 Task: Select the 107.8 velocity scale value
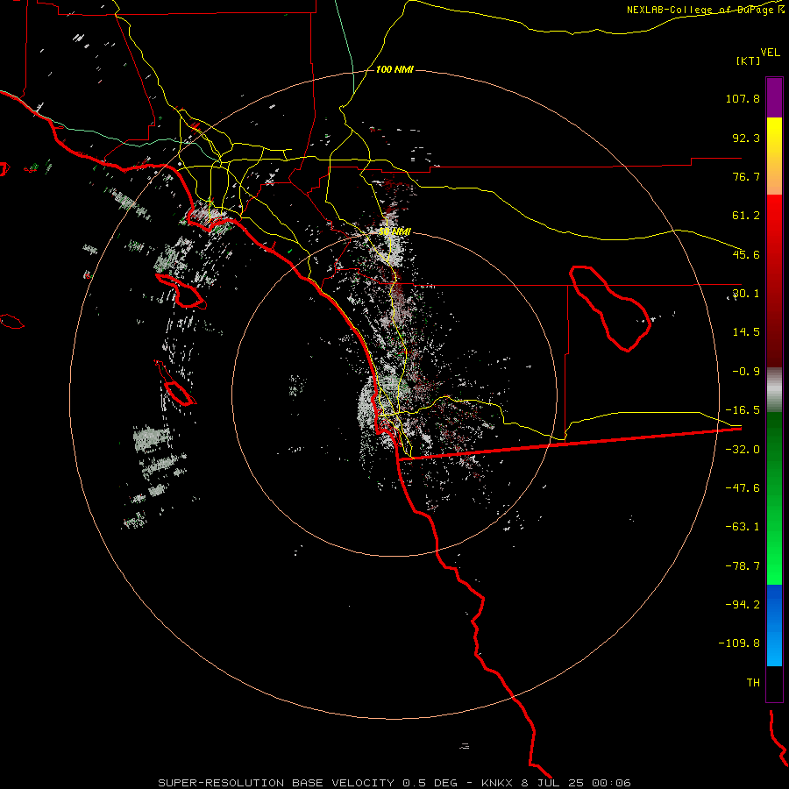tap(743, 98)
